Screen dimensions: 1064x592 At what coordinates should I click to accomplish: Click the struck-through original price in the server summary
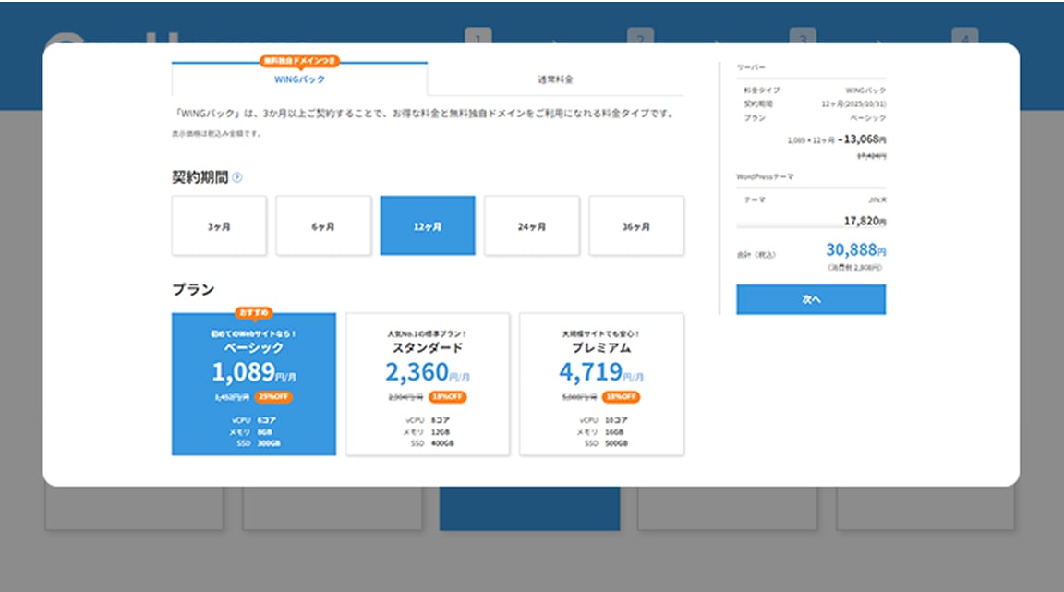[x=871, y=156]
